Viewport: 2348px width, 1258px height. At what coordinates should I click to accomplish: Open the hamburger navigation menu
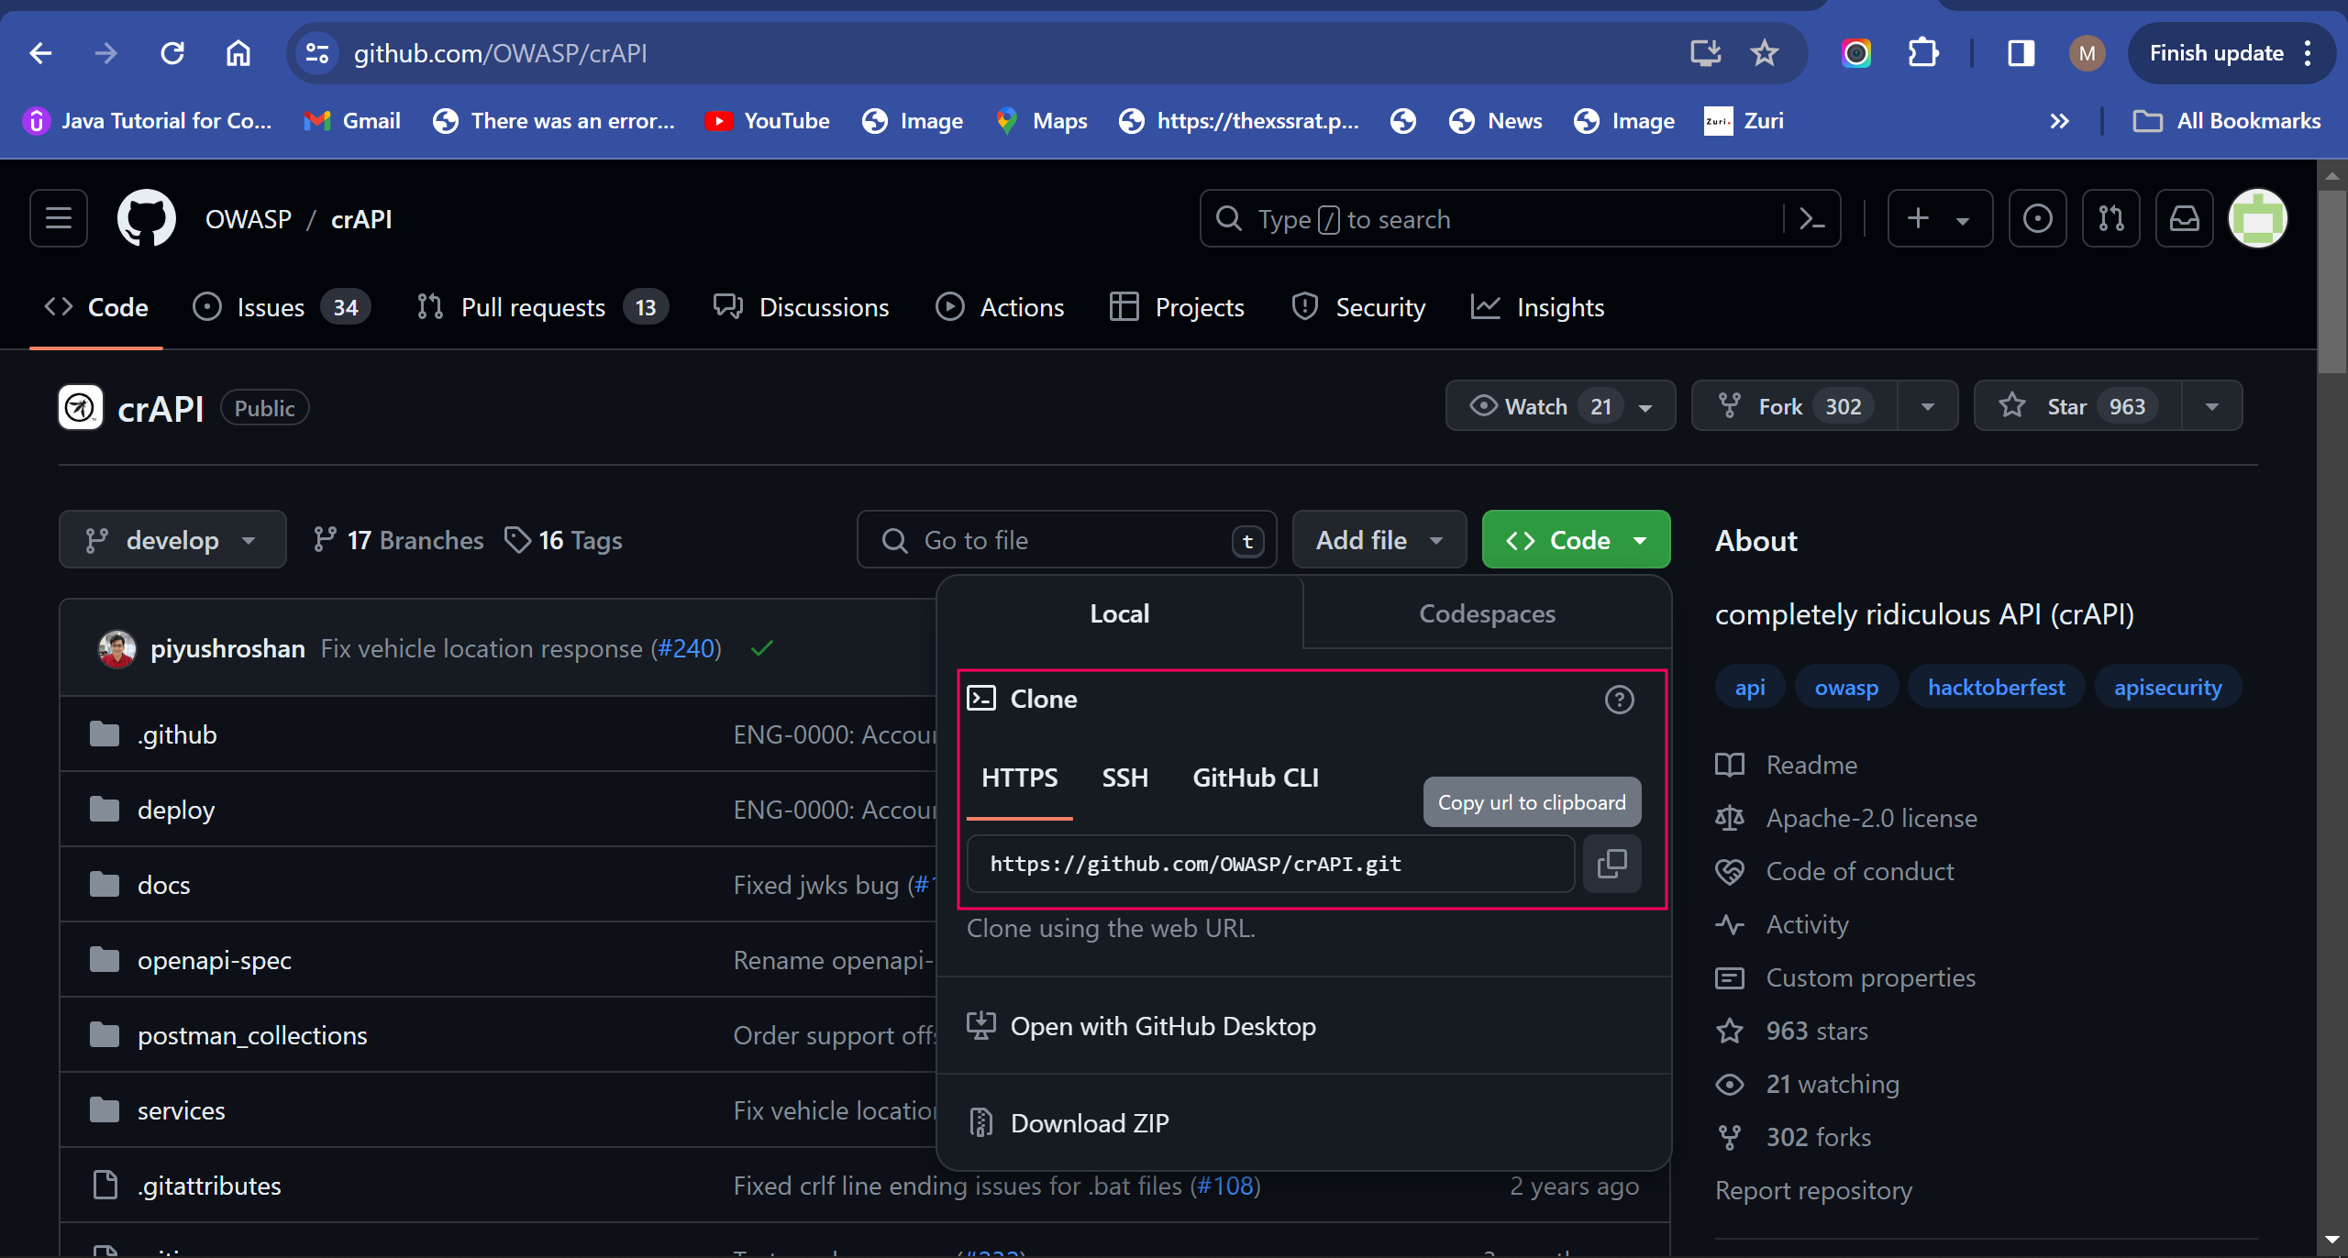[59, 218]
